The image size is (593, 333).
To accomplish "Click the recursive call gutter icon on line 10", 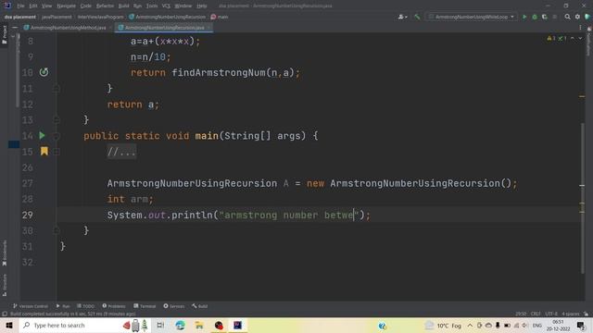I will 44,72.
